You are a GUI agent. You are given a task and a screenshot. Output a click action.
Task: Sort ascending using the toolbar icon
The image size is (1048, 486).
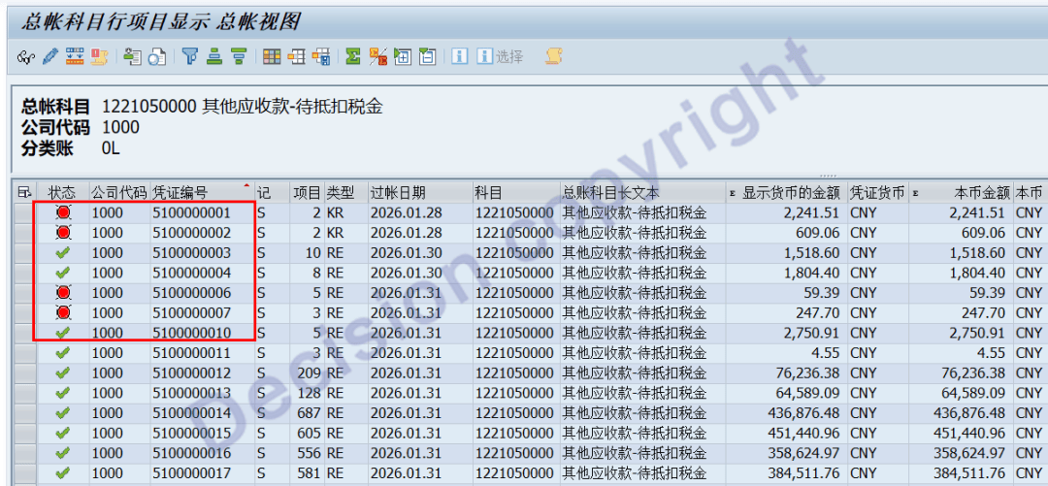[x=214, y=57]
